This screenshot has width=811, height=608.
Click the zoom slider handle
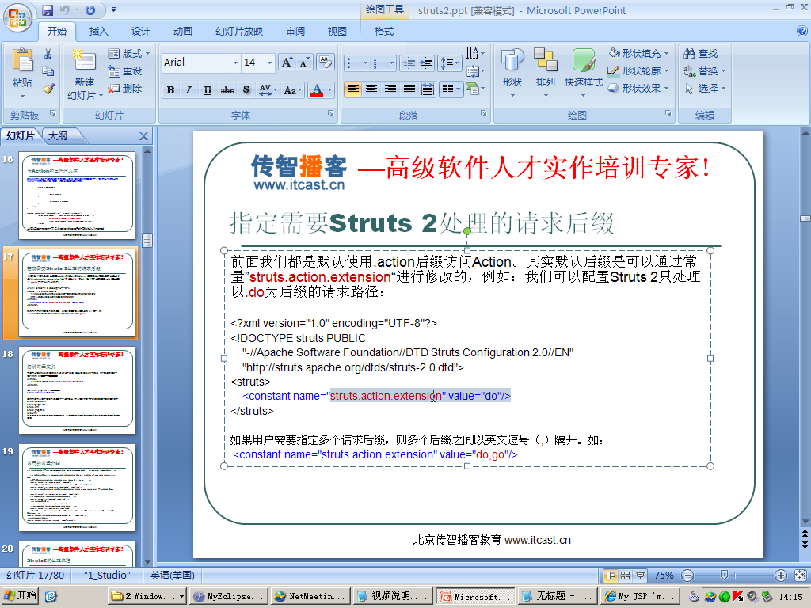724,575
